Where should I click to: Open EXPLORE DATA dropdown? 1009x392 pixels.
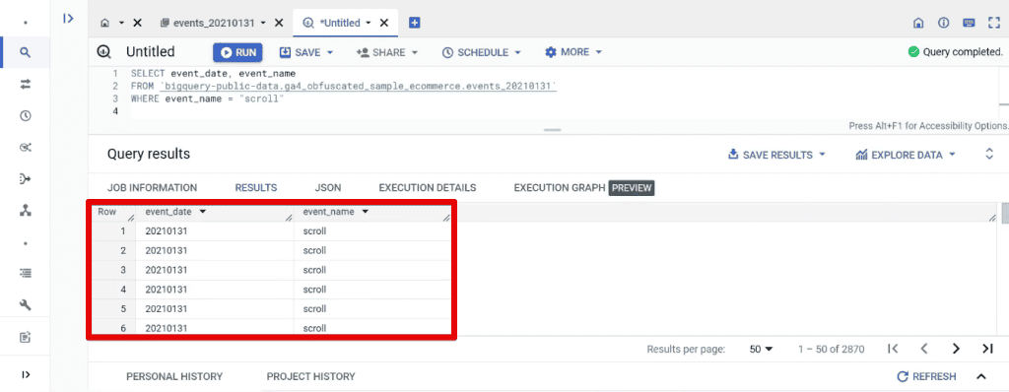point(906,156)
